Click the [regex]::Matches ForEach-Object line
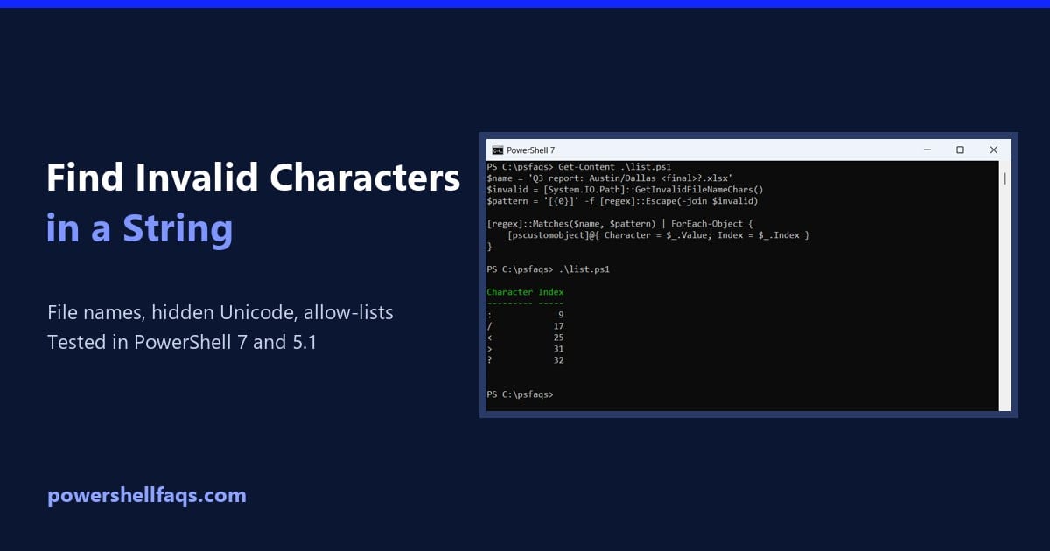The image size is (1050, 551). tap(619, 224)
